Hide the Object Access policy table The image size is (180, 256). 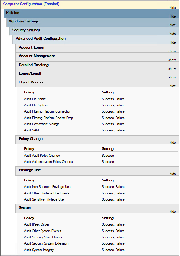coord(173,86)
